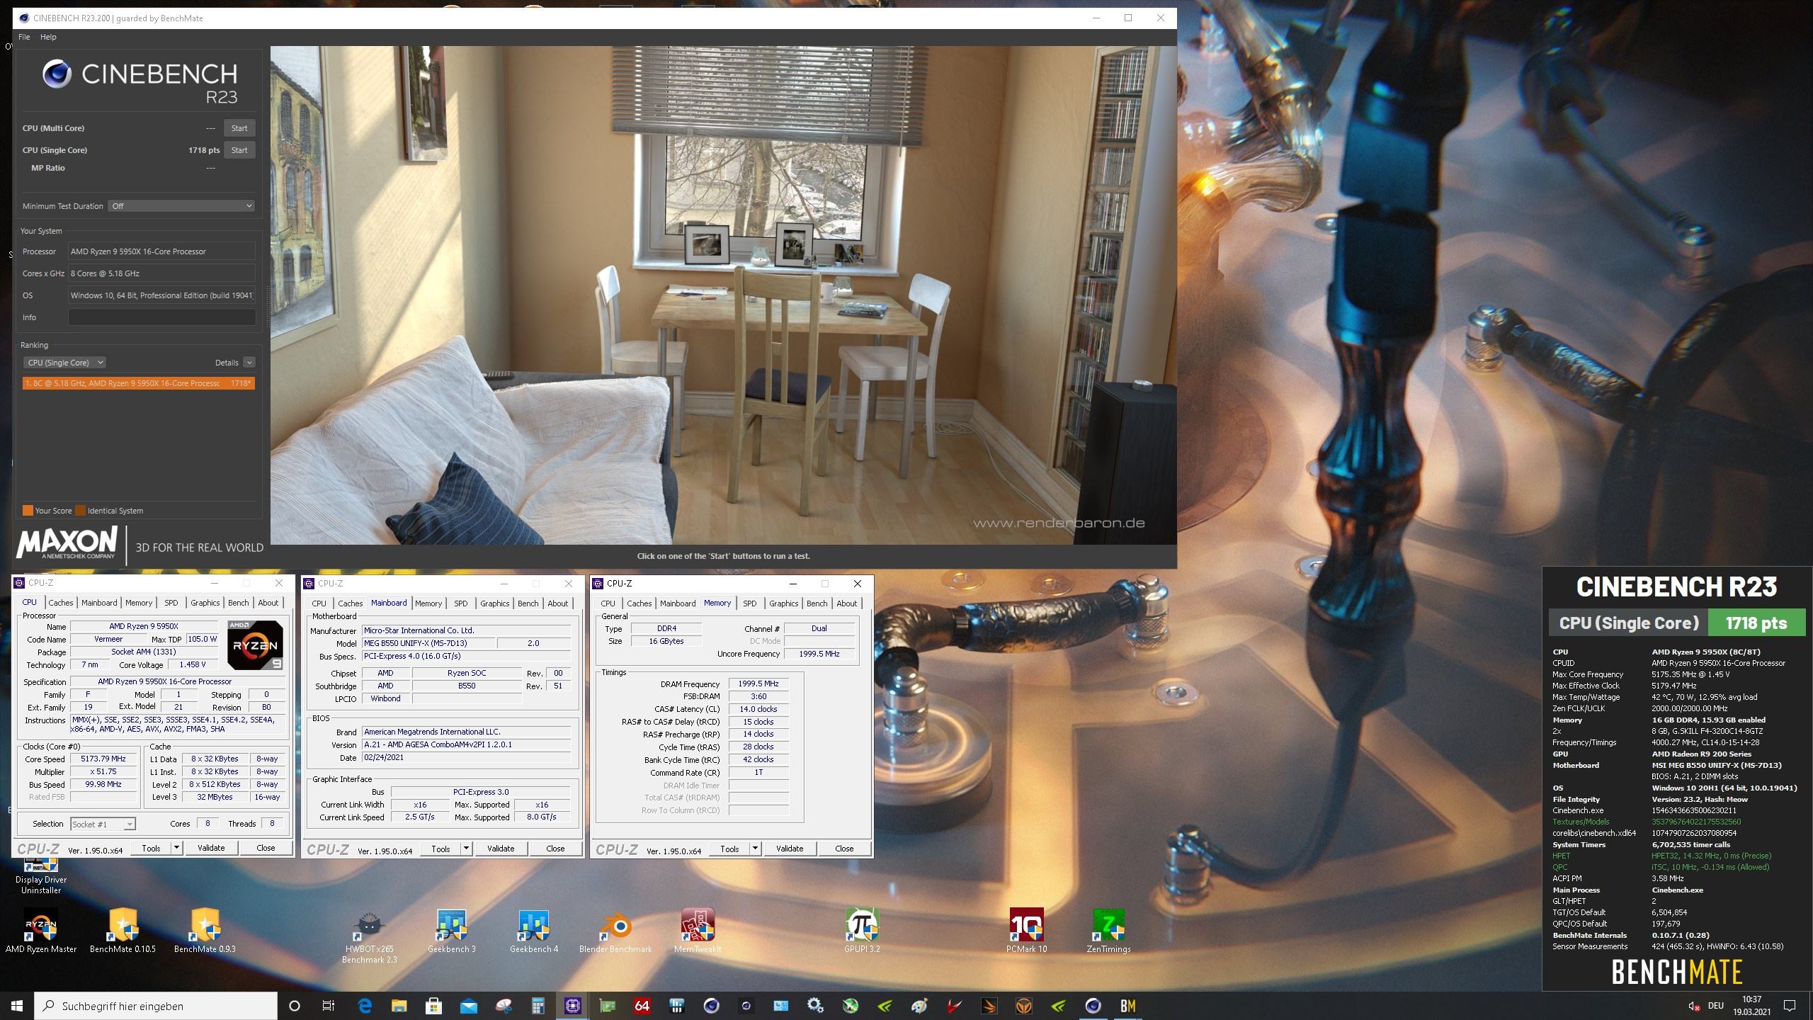This screenshot has height=1020, width=1813.
Task: Switch to Bench tab in CPU-Z CPU window
Action: 239,603
